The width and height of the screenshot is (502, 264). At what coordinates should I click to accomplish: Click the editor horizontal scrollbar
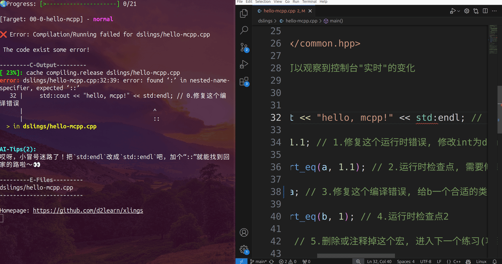tap(355, 256)
